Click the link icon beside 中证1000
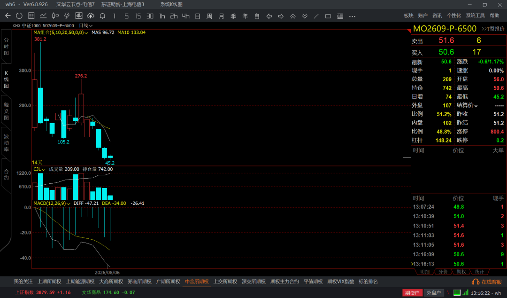The image size is (507, 298). pyautogui.click(x=16, y=25)
